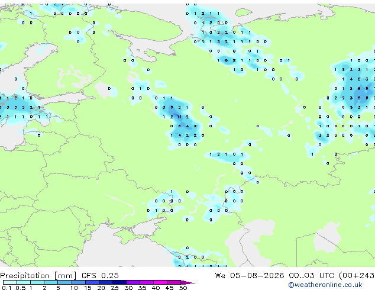Image resolution: width=375 pixels, height=290 pixels.
Task: Pick the 40–45 mm magenta legend box
Action: click(x=160, y=282)
